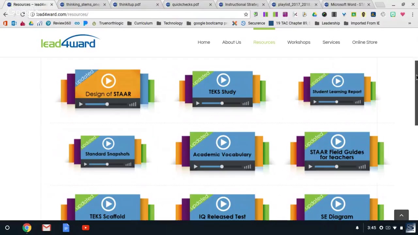Viewport: 418px width, 235px height.
Task: Switch to the Microsoft Word tab
Action: click(x=347, y=5)
